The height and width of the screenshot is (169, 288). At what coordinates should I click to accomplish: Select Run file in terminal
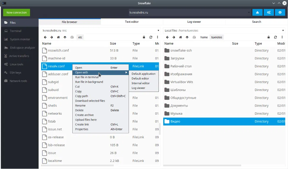pyautogui.click(x=101, y=77)
